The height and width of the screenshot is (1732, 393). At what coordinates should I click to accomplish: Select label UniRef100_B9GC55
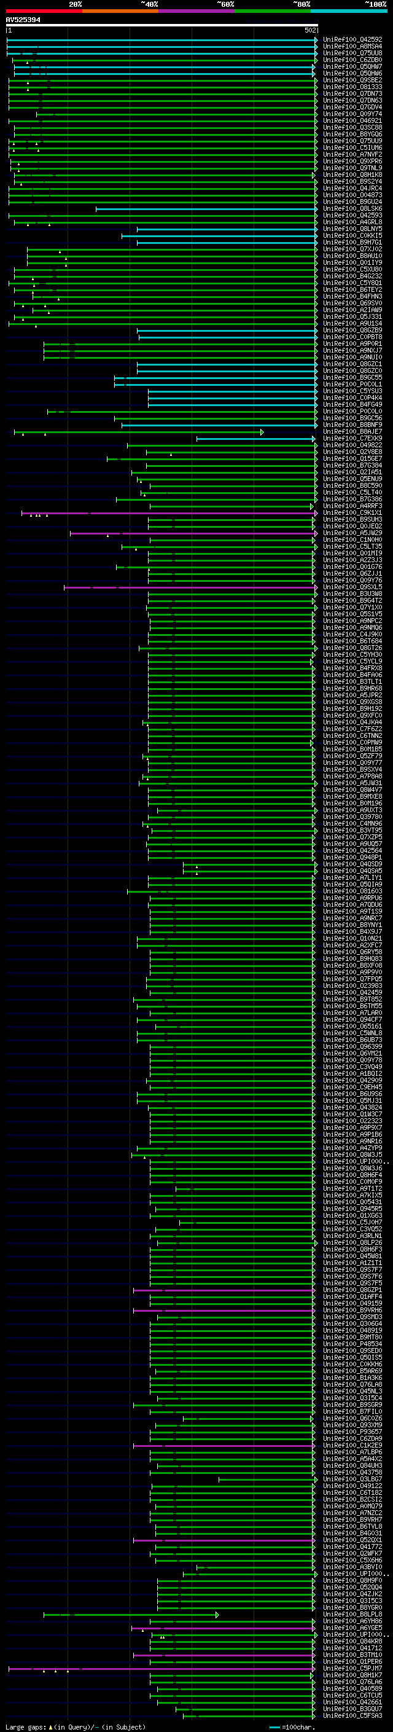352,378
